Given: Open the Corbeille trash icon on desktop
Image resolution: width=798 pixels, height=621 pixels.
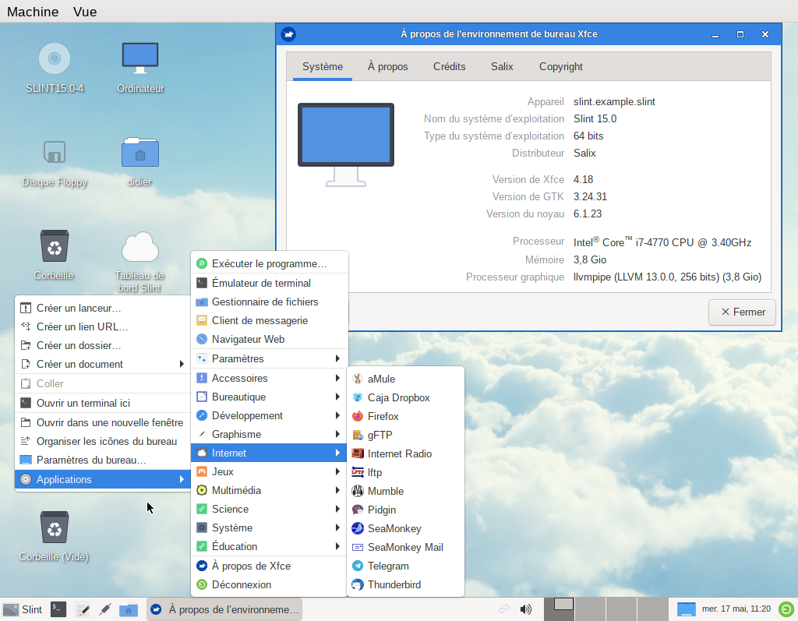Looking at the screenshot, I should click(53, 249).
